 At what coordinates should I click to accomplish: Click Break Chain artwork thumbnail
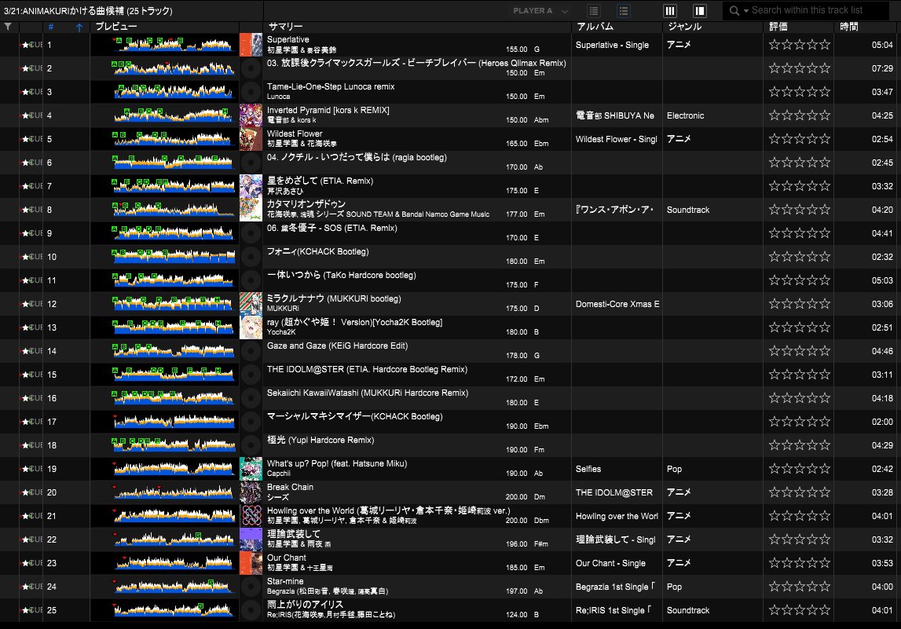(x=251, y=492)
